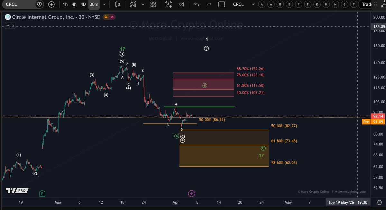Open the candlestick chart style selector

[117, 4]
